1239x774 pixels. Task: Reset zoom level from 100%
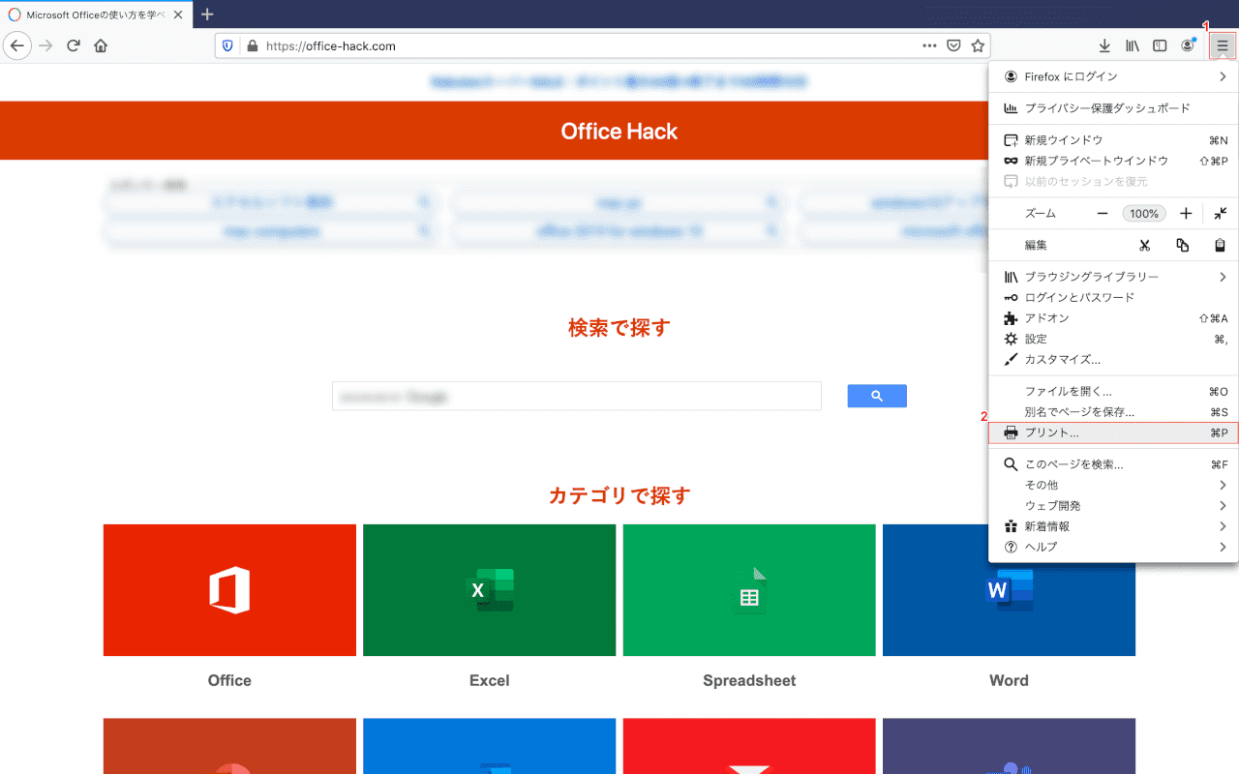pos(1144,213)
